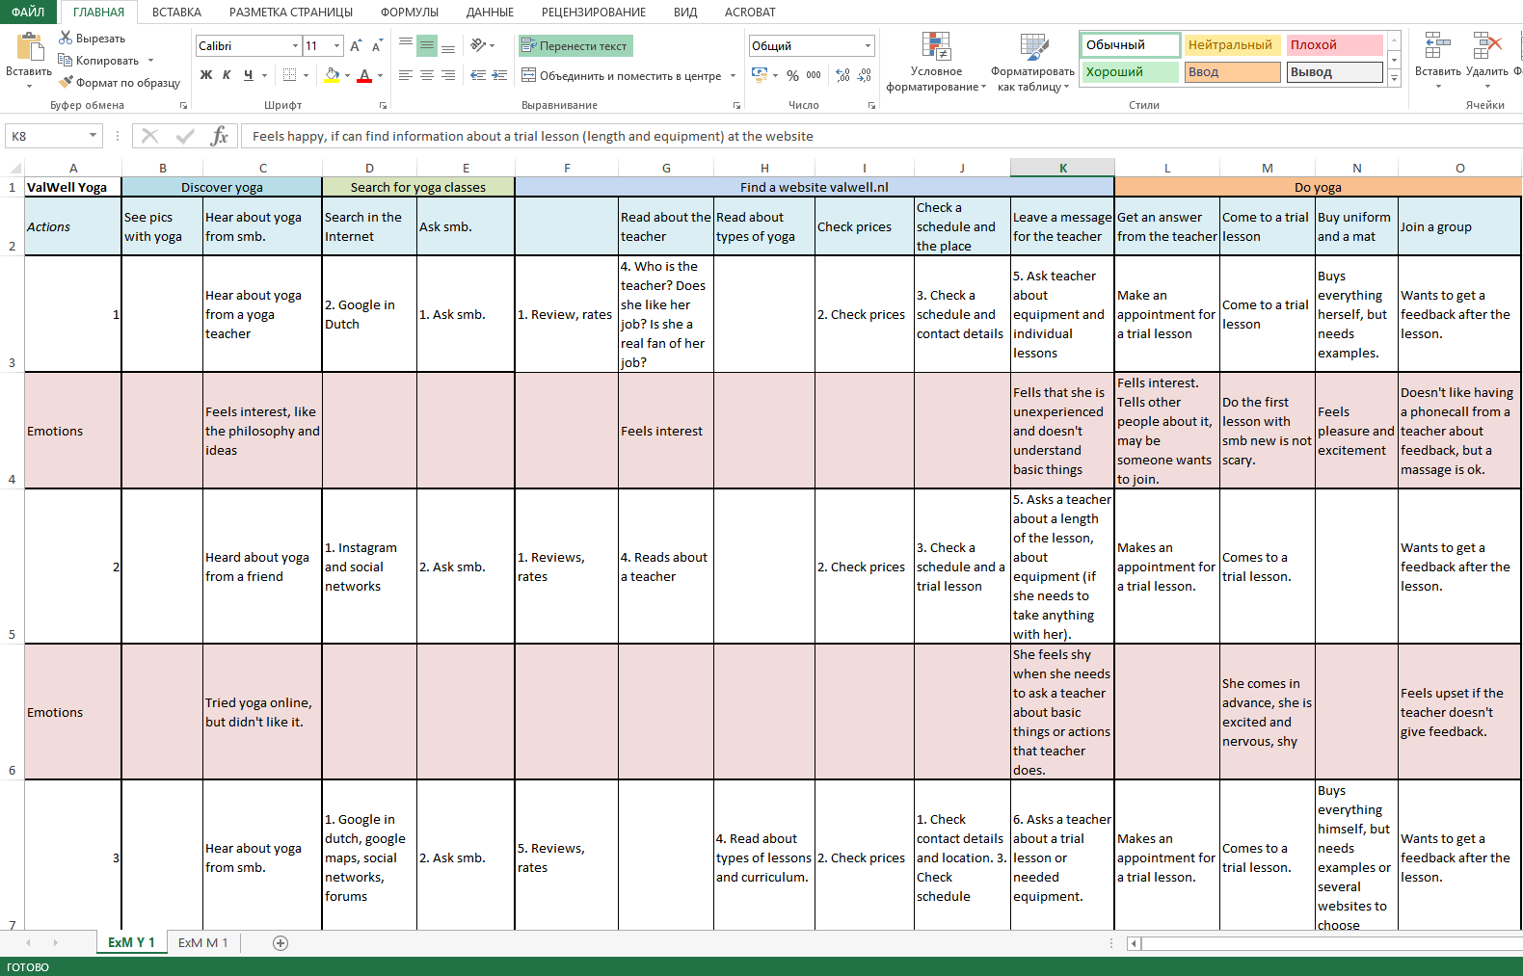Align cell text right
This screenshot has height=976, width=1523.
pyautogui.click(x=448, y=75)
